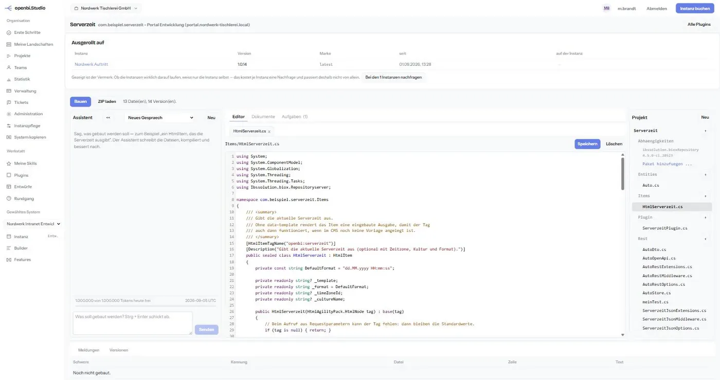Viewport: 720px width, 380px height.
Task: Open Meine Landschaften via its stack icon
Action: click(9, 44)
